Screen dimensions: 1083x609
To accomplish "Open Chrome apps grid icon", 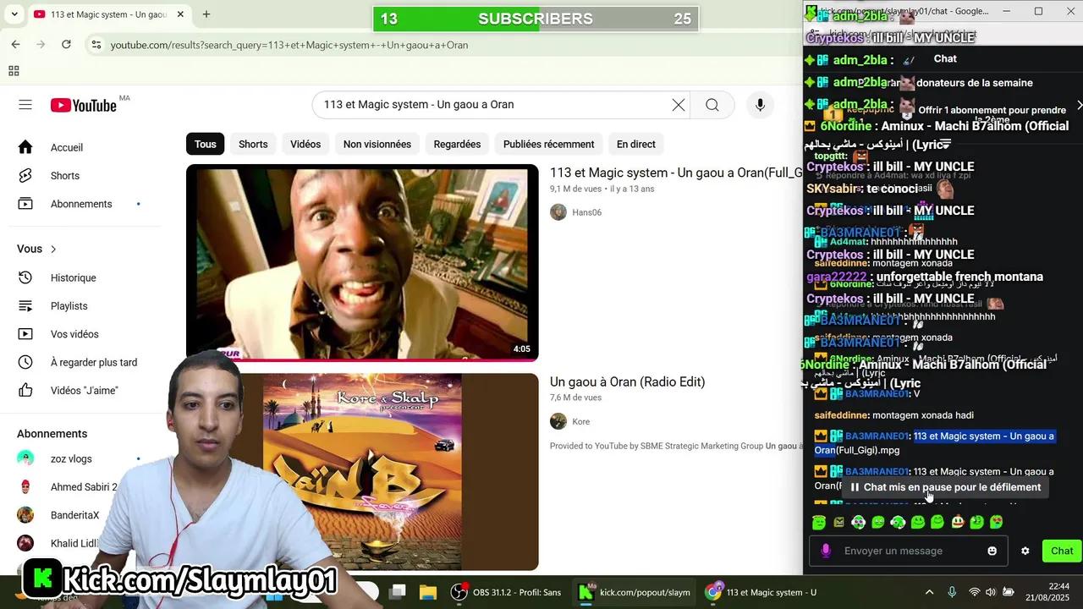I will 14,71.
